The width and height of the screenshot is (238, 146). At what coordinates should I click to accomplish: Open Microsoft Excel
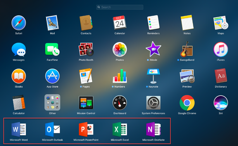click(x=120, y=129)
